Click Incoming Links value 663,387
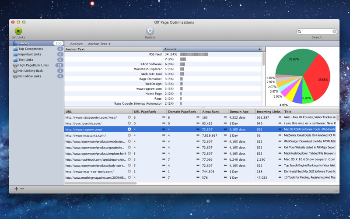This screenshot has width=350, height=219. click(263, 117)
